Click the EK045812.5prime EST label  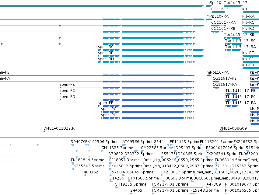(126, 166)
